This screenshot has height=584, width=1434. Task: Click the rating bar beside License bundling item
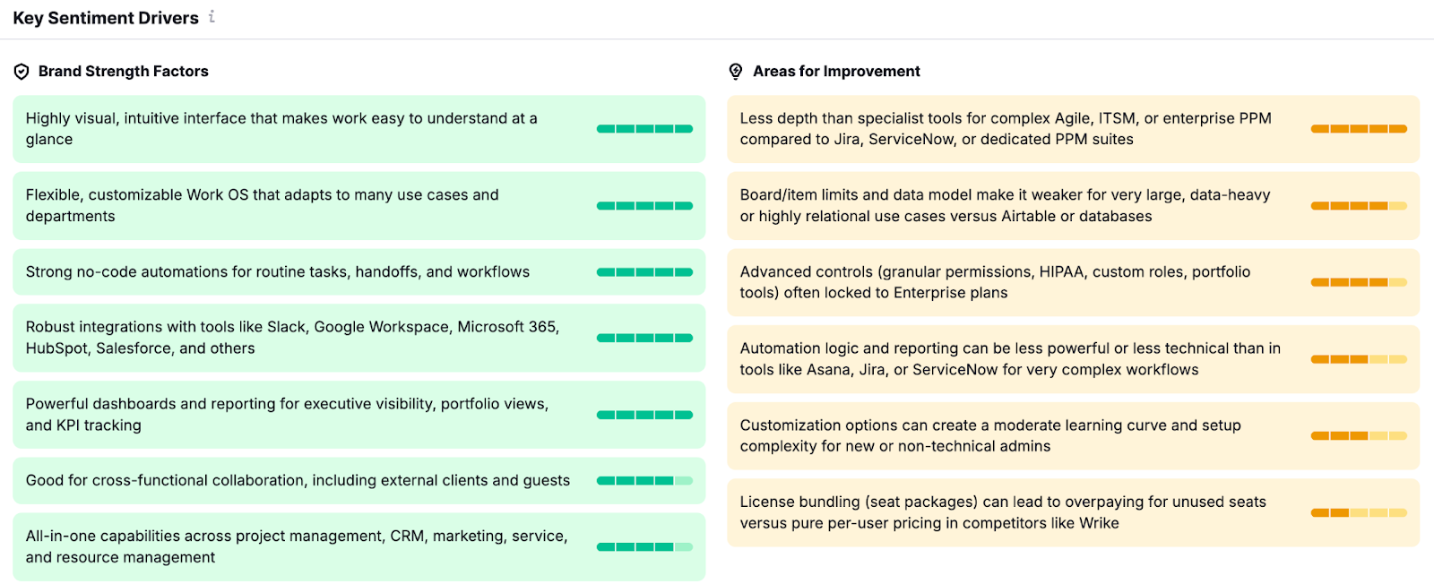click(x=1359, y=512)
